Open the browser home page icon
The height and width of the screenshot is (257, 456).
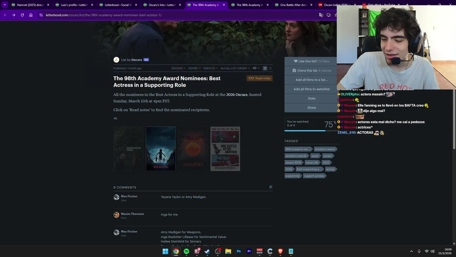click(x=31, y=15)
